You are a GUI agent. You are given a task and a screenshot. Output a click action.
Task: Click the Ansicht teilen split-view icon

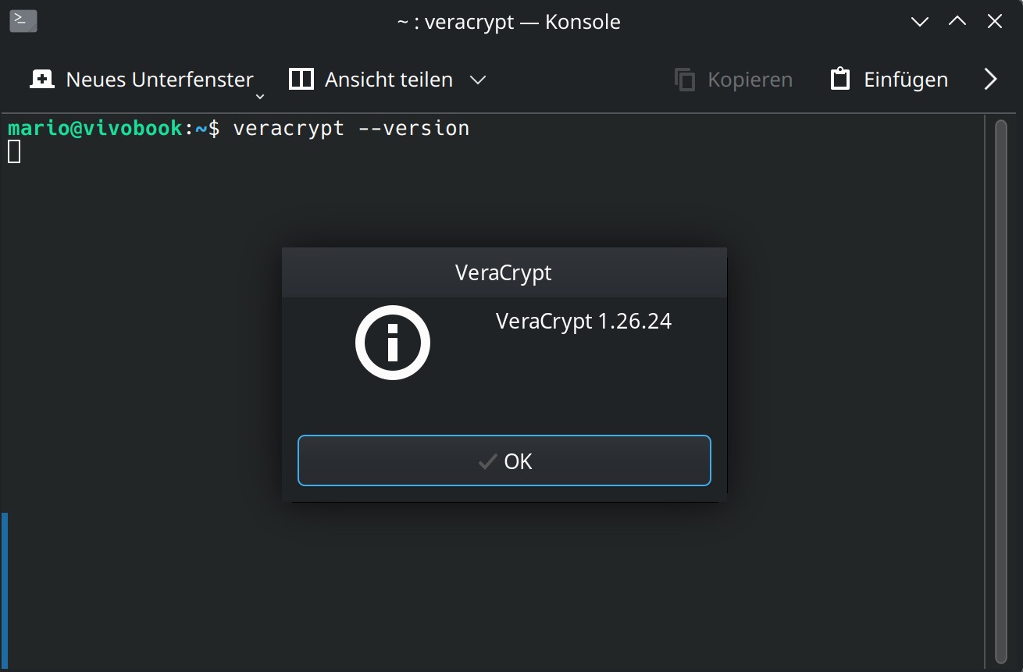pyautogui.click(x=301, y=80)
